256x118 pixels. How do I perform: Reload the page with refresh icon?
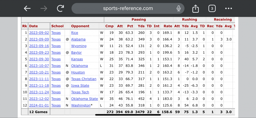click(x=60, y=8)
